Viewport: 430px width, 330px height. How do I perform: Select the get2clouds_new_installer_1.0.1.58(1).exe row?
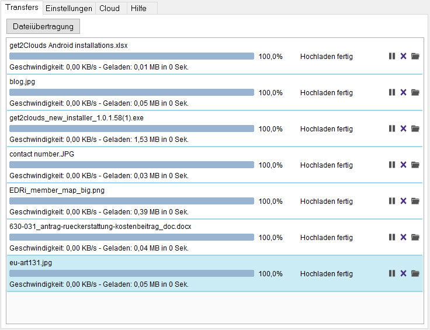pyautogui.click(x=215, y=128)
